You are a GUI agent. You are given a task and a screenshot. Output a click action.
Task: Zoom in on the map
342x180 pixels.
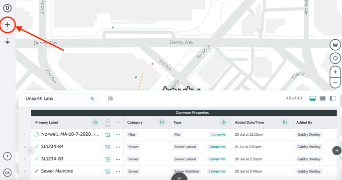pos(335,72)
